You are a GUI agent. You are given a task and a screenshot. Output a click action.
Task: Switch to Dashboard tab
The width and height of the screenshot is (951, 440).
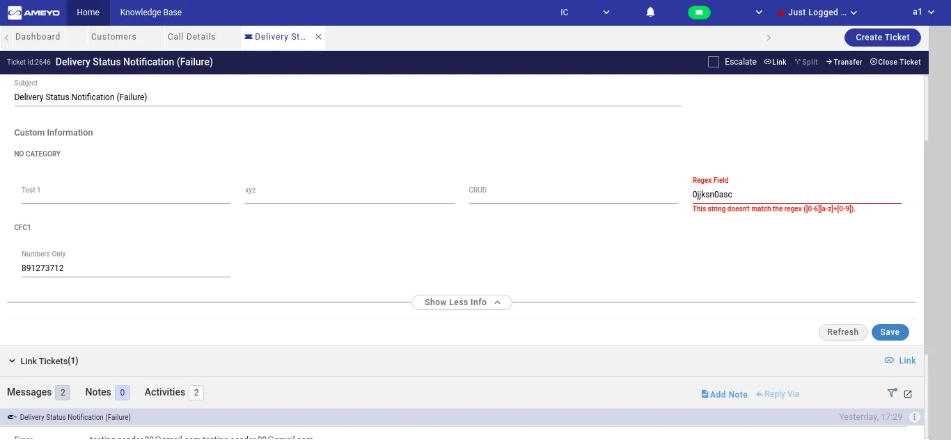coord(38,37)
